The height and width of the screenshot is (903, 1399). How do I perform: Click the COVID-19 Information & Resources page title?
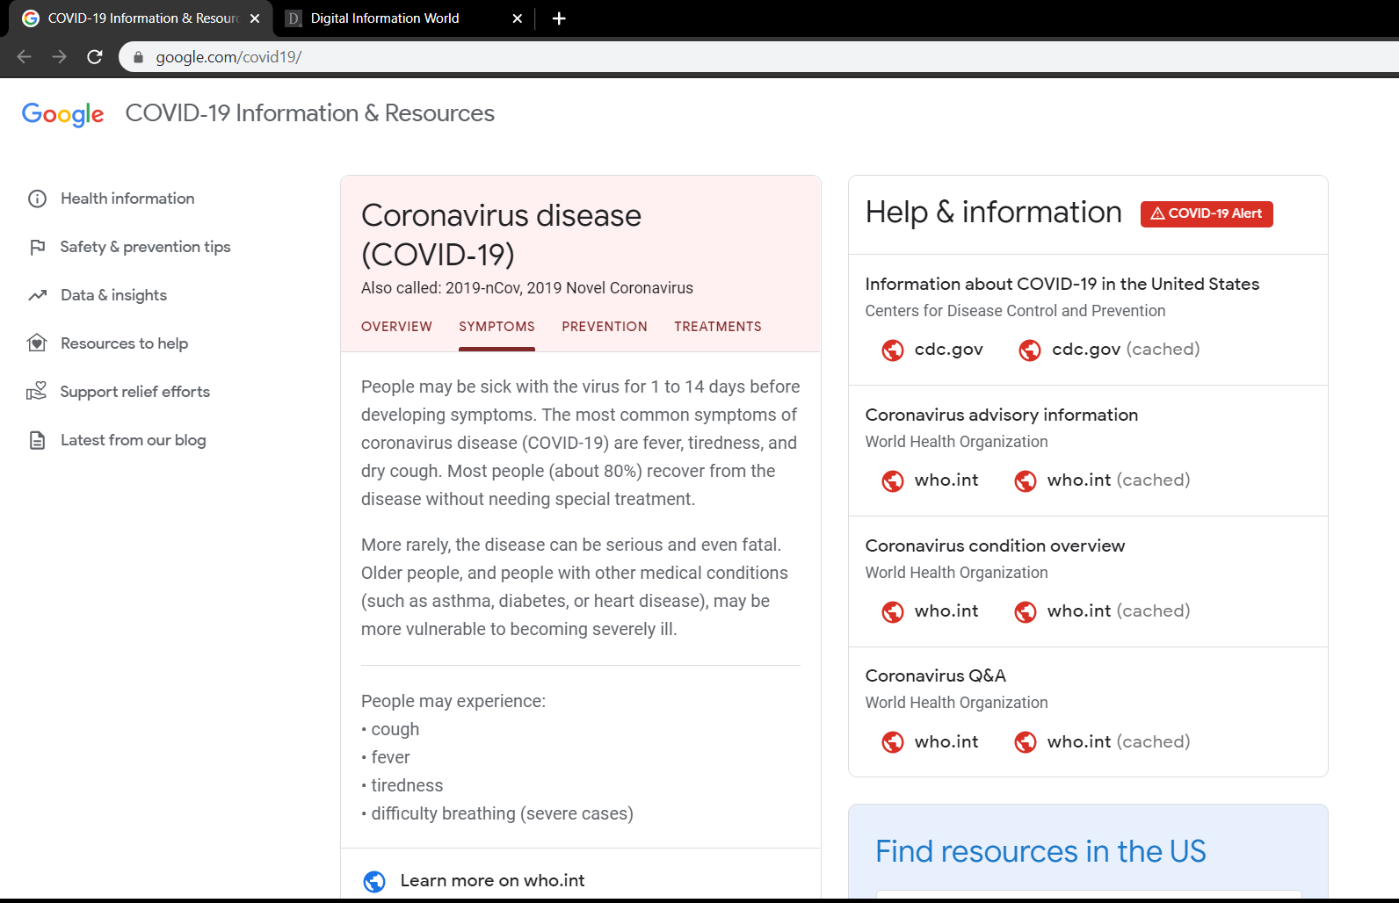[309, 113]
